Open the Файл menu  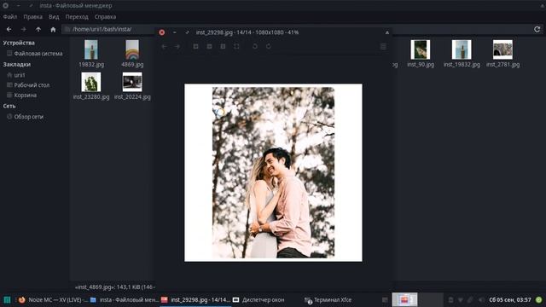click(10, 17)
